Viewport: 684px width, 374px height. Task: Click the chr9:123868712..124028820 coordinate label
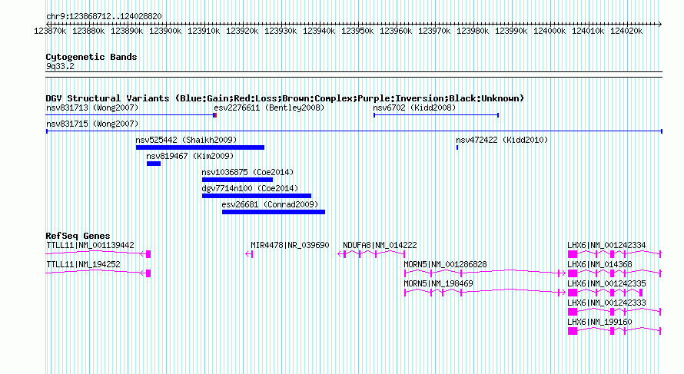pyautogui.click(x=104, y=16)
